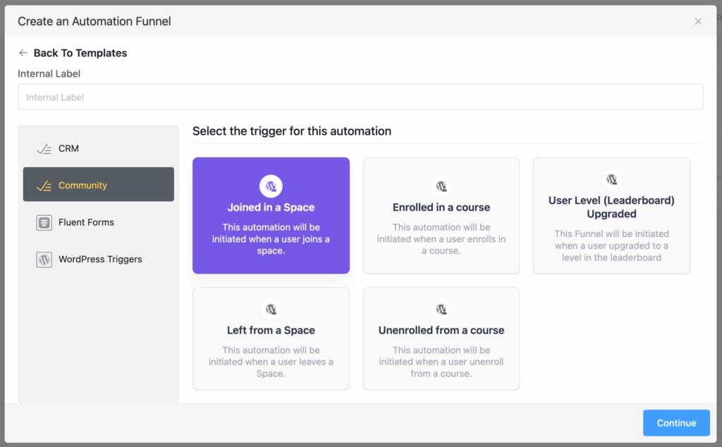Viewport: 722px width, 447px height.
Task: Switch to WordPress Triggers category
Action: pyautogui.click(x=99, y=259)
